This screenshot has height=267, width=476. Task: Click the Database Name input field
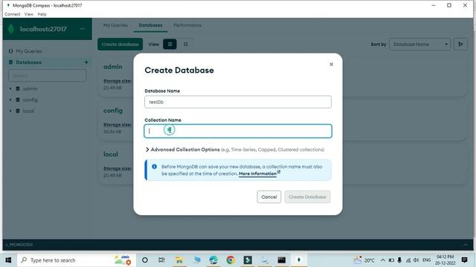point(238,102)
